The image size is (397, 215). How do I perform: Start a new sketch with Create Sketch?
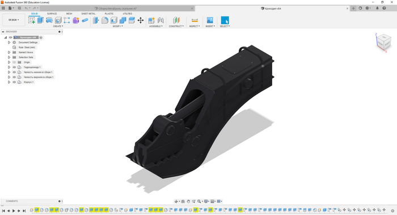point(32,20)
